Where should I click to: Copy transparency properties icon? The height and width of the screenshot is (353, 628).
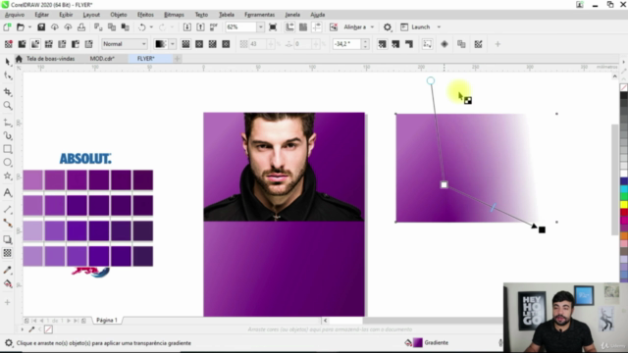[461, 44]
